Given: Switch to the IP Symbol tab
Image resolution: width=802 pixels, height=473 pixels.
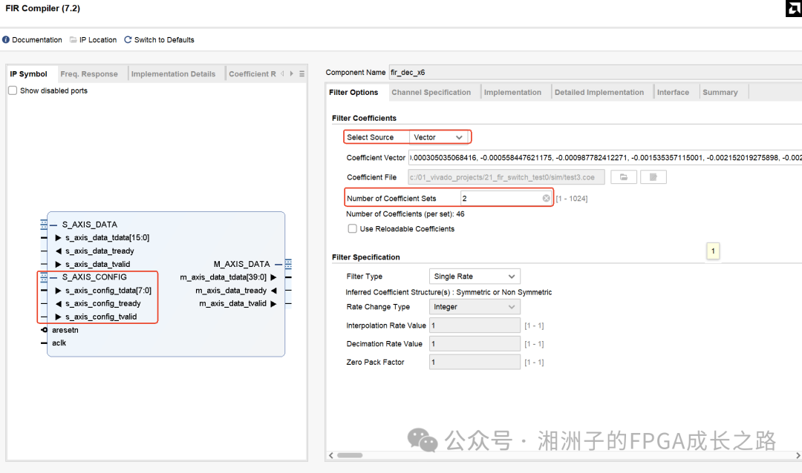Looking at the screenshot, I should (29, 74).
